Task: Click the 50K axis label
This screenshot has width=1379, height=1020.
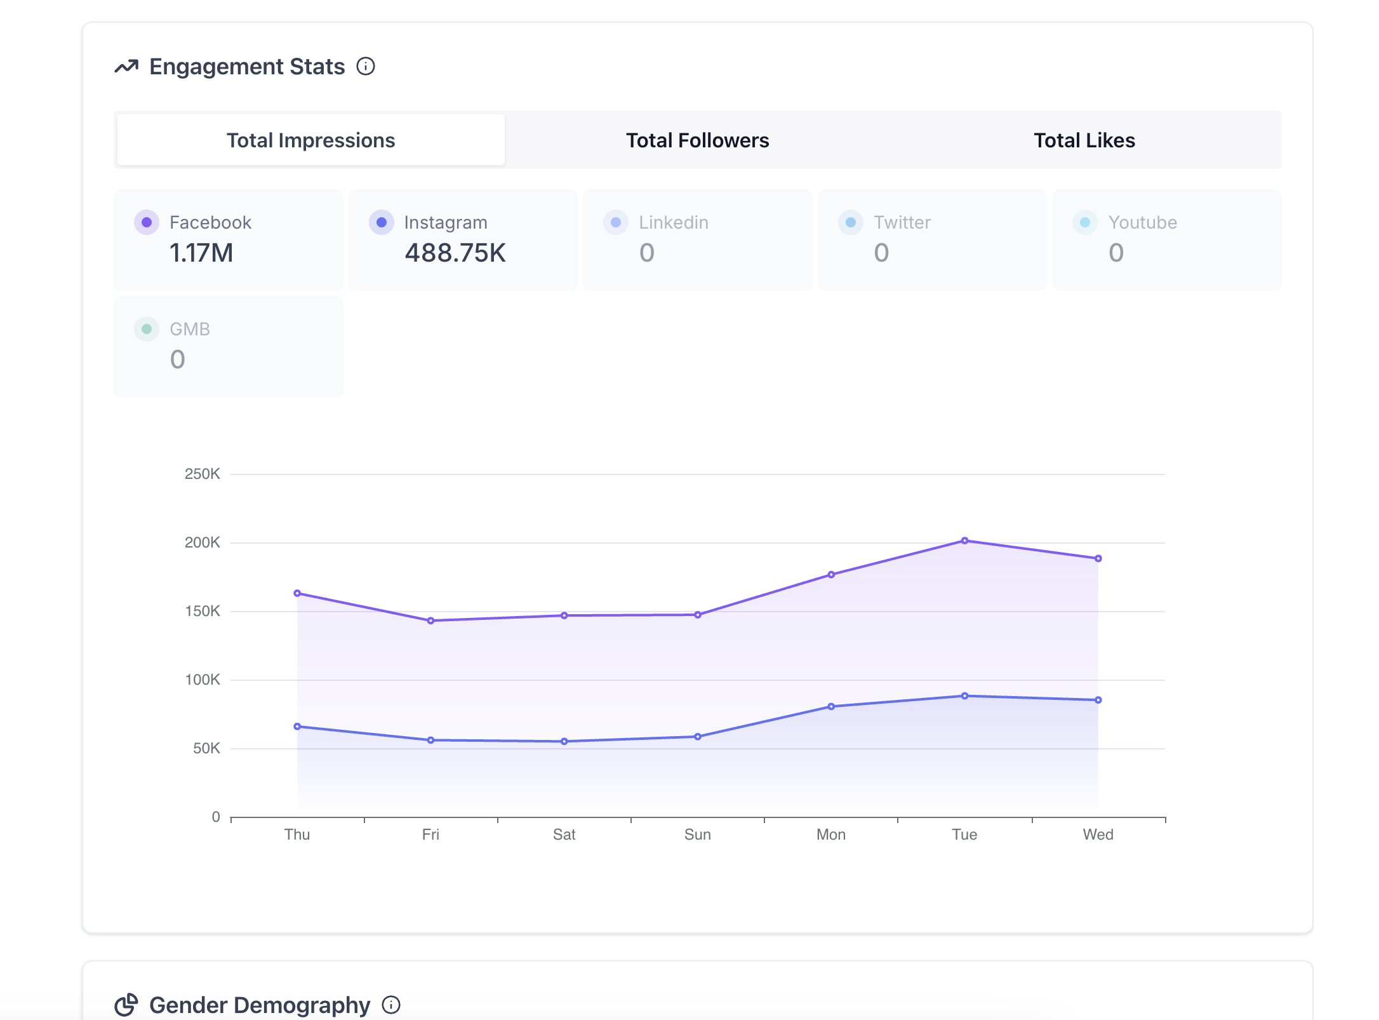Action: click(x=206, y=748)
